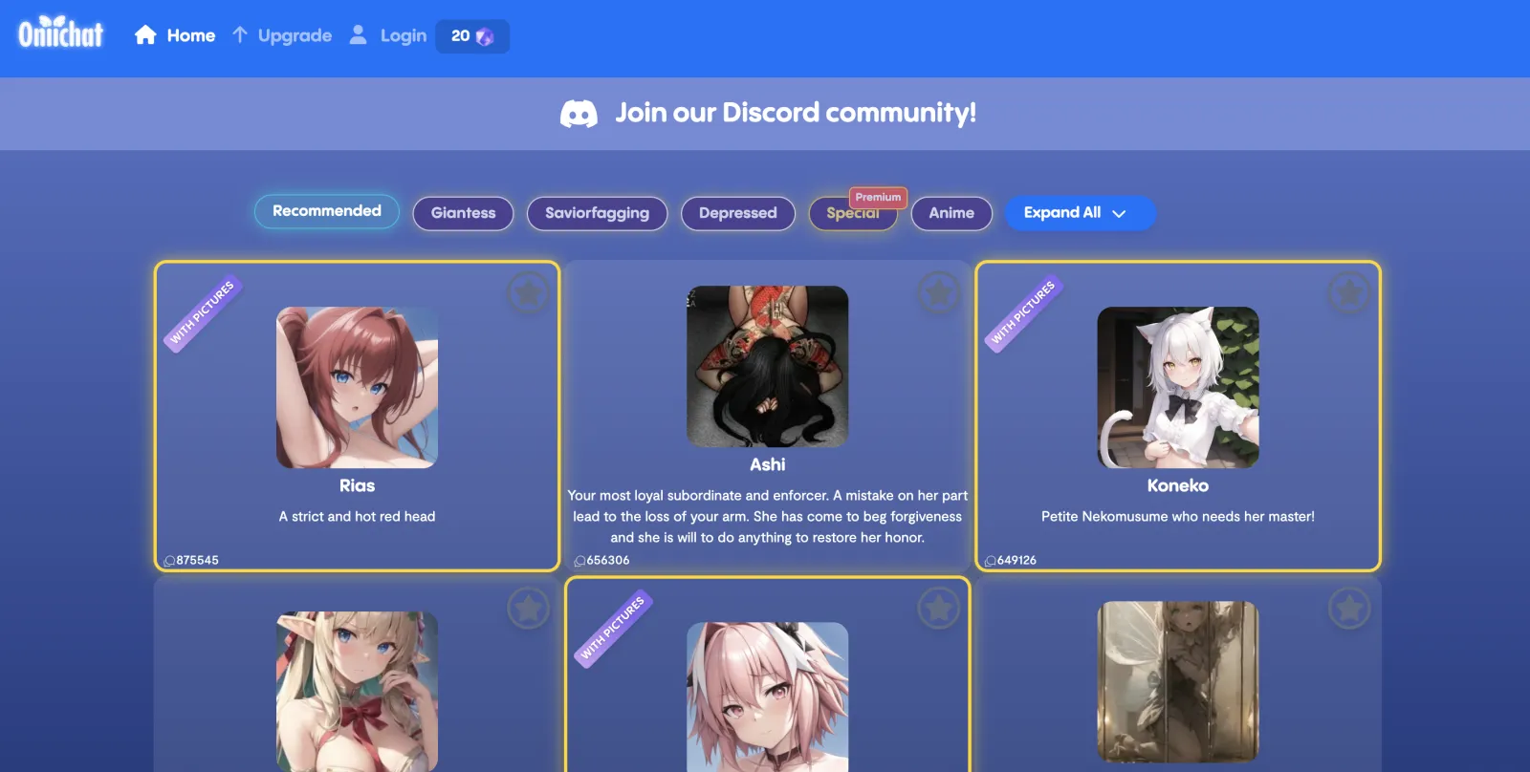This screenshot has height=772, width=1530.
Task: Select the Giantess category tab
Action: (x=463, y=213)
